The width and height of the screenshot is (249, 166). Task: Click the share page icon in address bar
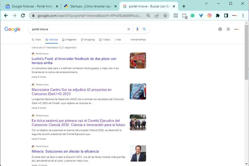pyautogui.click(x=157, y=16)
